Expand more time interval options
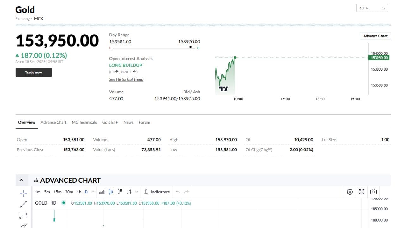 tap(93, 192)
